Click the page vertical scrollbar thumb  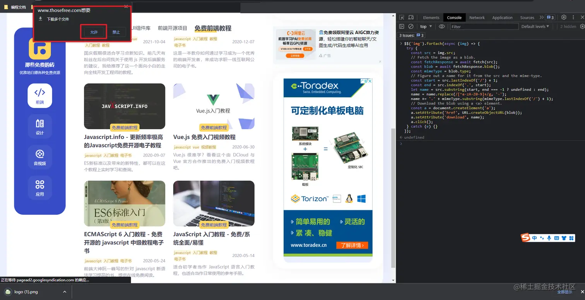[x=393, y=197]
